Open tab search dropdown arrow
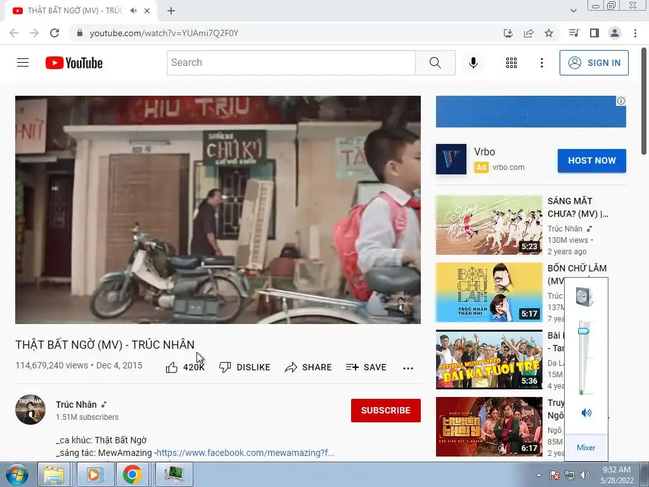The width and height of the screenshot is (649, 487). (573, 11)
